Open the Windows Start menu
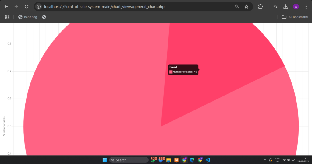312x164 pixels. pyautogui.click(x=105, y=160)
